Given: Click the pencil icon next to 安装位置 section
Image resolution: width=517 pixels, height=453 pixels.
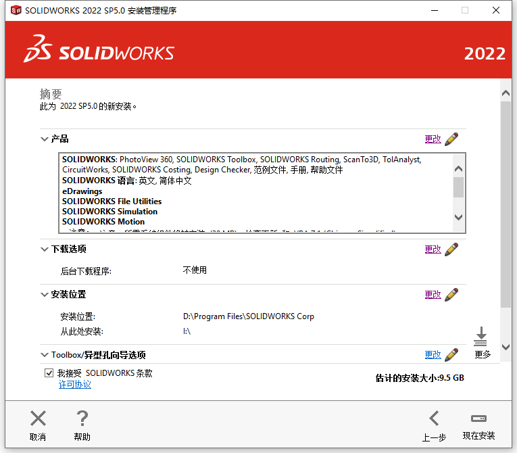Looking at the screenshot, I should tap(451, 295).
